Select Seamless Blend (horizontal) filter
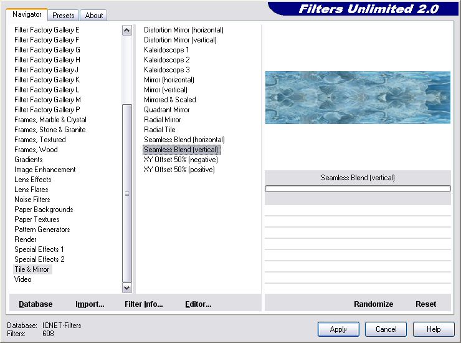 click(x=184, y=140)
